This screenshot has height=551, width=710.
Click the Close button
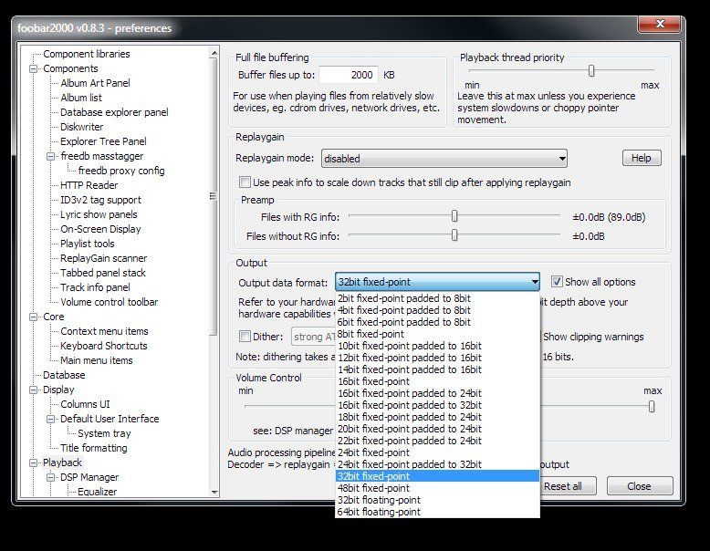point(640,486)
